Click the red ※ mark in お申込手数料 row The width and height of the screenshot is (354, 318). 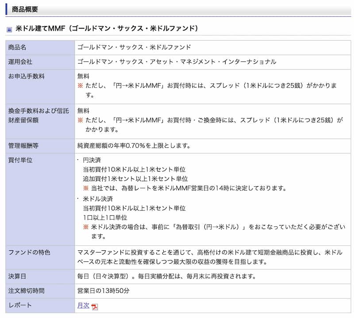[80, 85]
